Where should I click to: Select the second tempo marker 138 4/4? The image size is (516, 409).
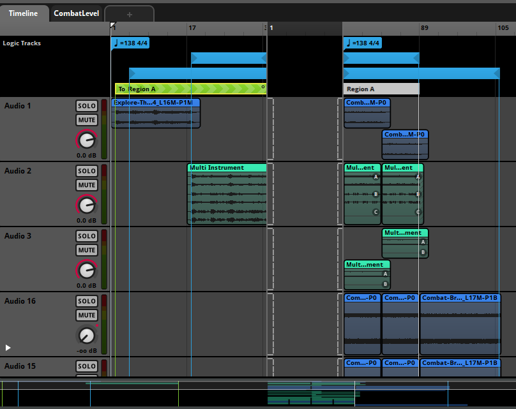[x=363, y=43]
